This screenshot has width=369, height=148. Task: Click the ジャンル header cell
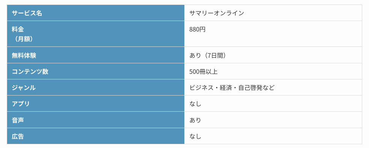96,87
